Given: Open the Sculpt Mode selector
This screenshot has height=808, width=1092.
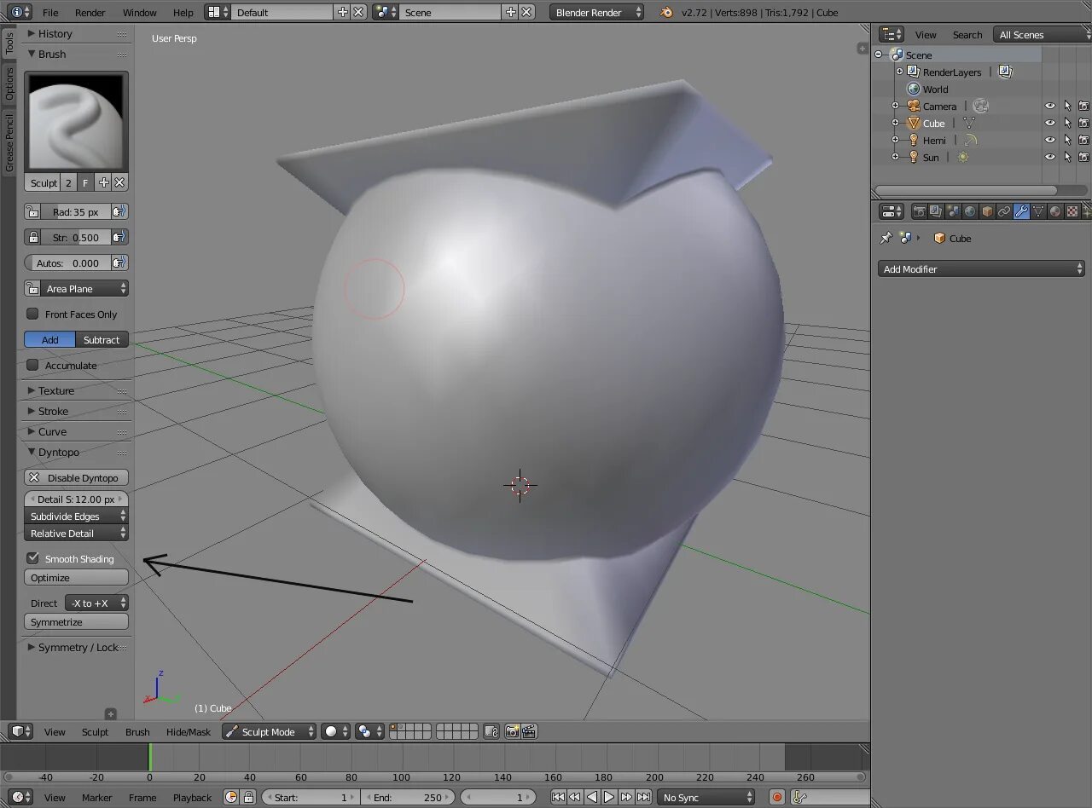Looking at the screenshot, I should click(x=269, y=731).
